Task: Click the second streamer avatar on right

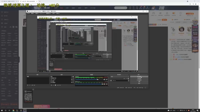Action: tap(181, 29)
